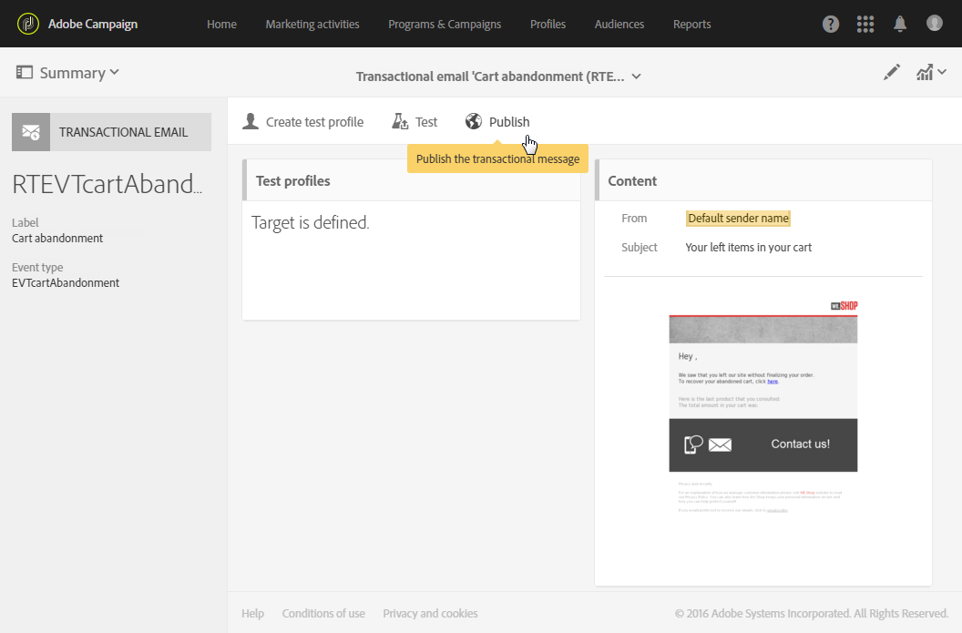
Task: Click the Test flask icon
Action: point(400,121)
